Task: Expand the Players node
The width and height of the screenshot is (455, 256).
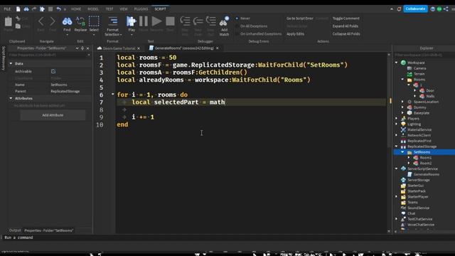Action: click(397, 119)
